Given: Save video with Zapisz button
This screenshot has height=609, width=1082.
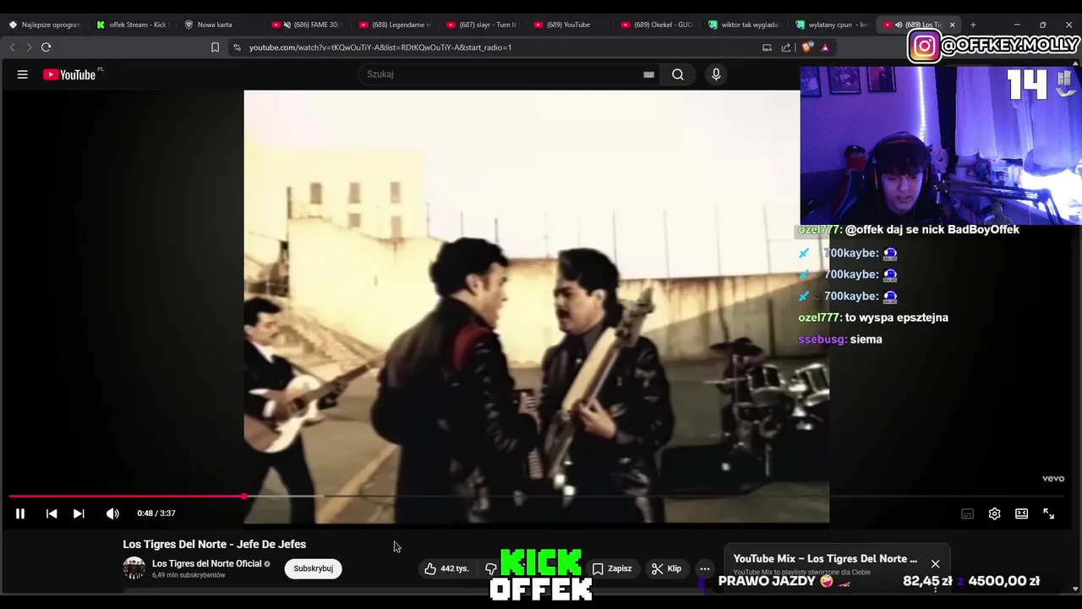Looking at the screenshot, I should (x=612, y=568).
